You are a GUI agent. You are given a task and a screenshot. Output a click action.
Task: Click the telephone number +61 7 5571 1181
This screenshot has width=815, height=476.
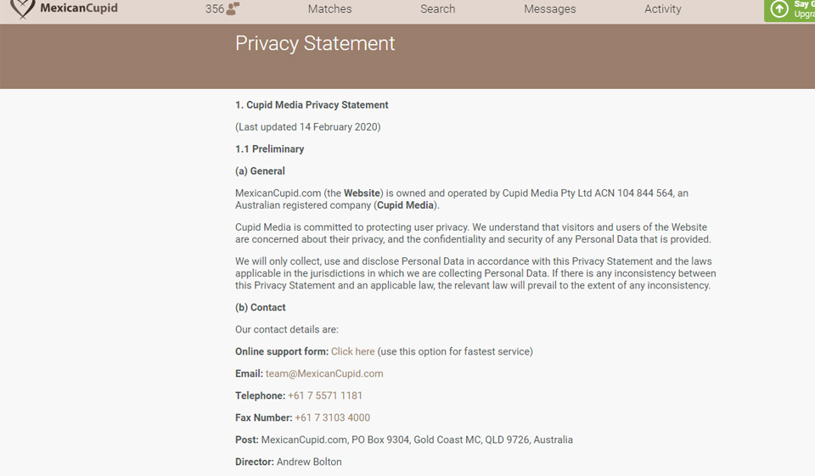tap(325, 395)
